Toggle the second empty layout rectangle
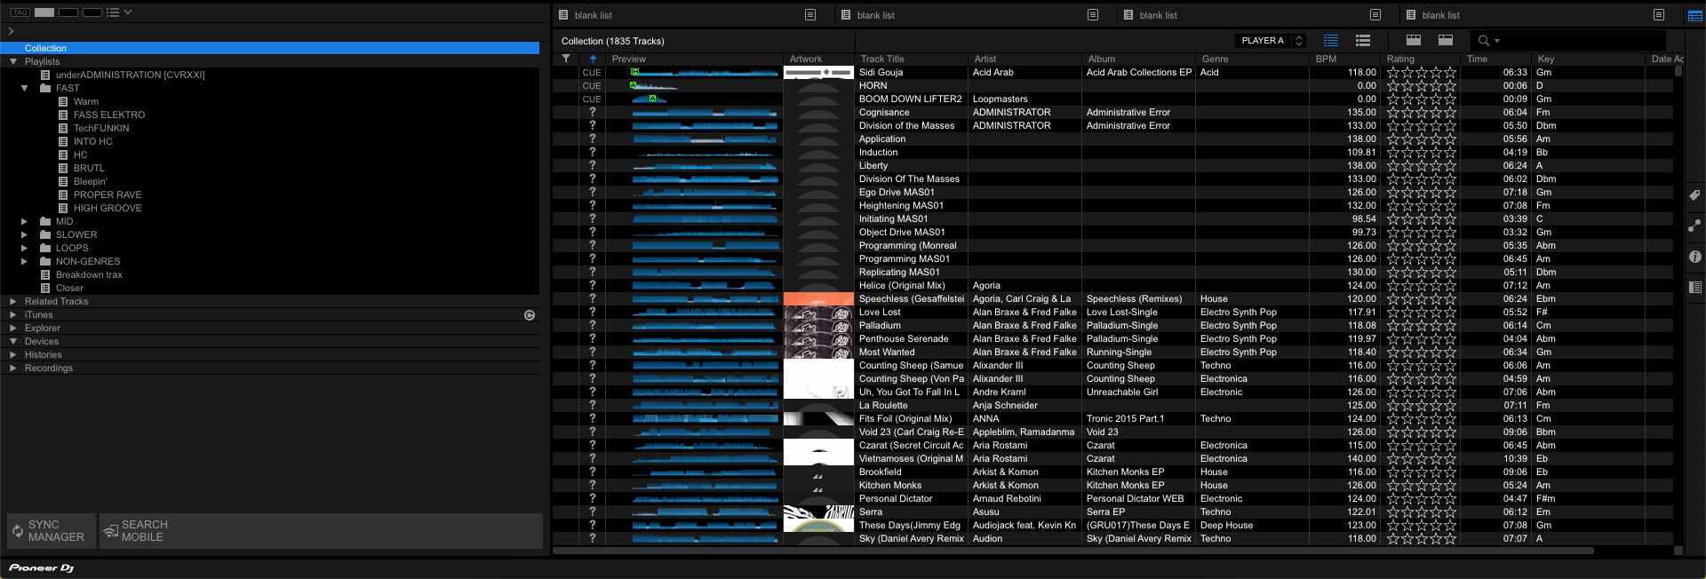The width and height of the screenshot is (1706, 579). [x=68, y=12]
